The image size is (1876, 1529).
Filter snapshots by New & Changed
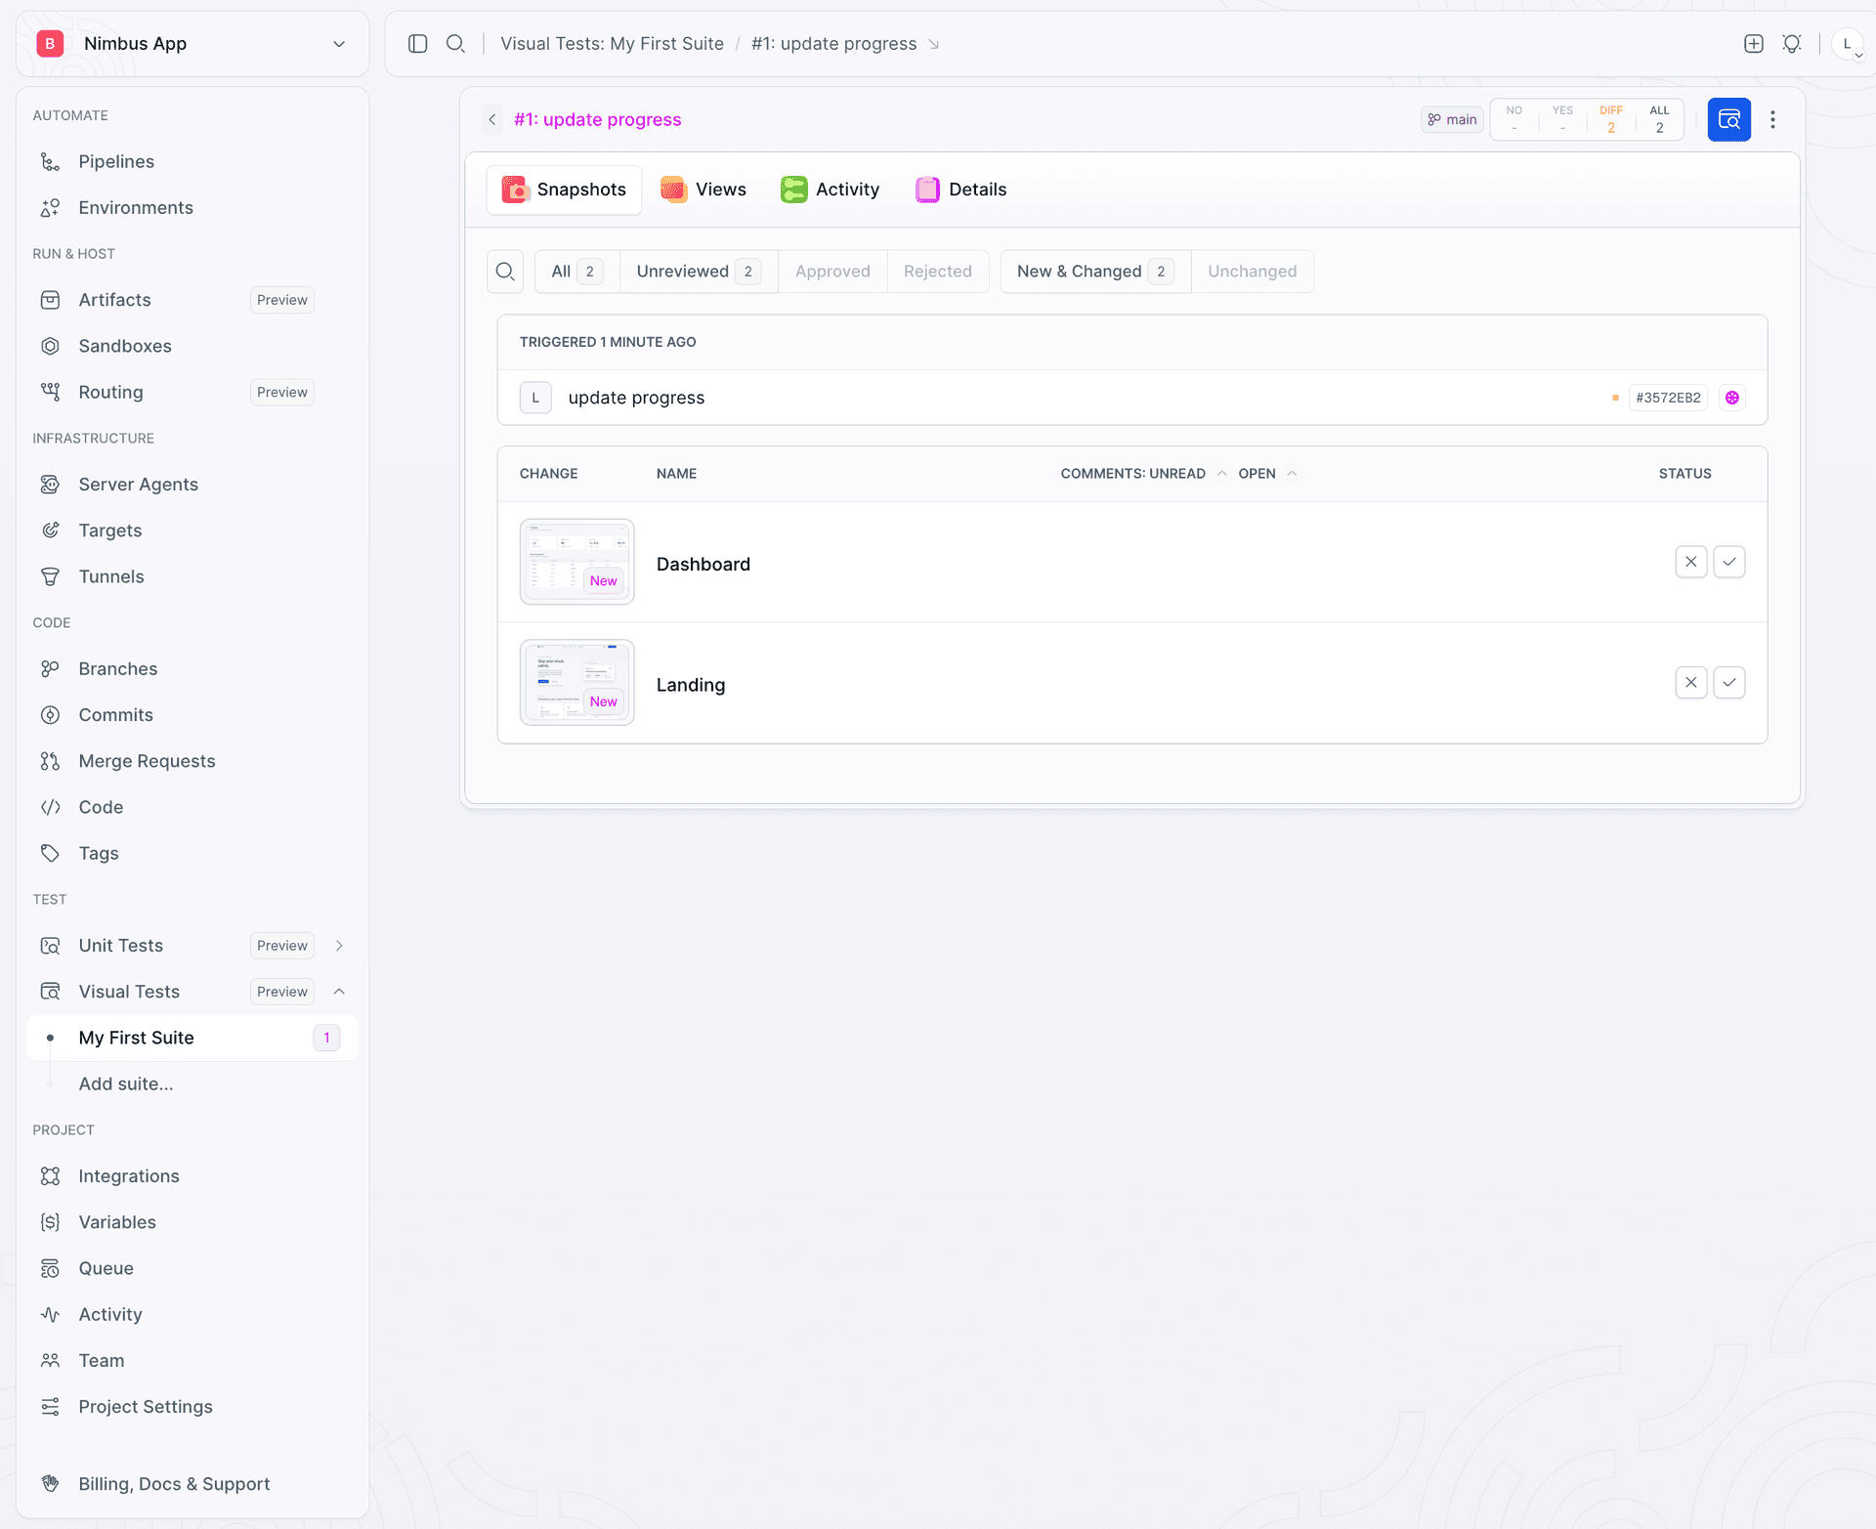(1095, 272)
